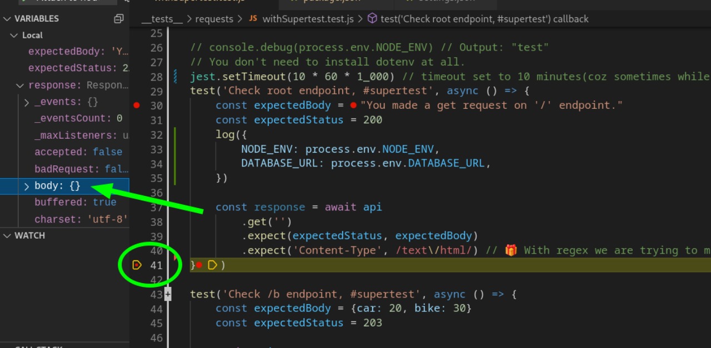Open the withSupertest.test.js breadcrumb
The image size is (711, 348).
click(308, 19)
